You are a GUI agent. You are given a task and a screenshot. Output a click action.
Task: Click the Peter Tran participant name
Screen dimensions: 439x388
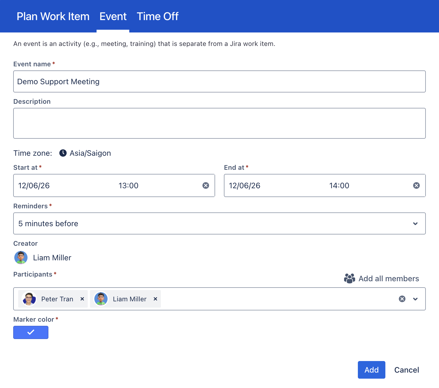coord(57,299)
